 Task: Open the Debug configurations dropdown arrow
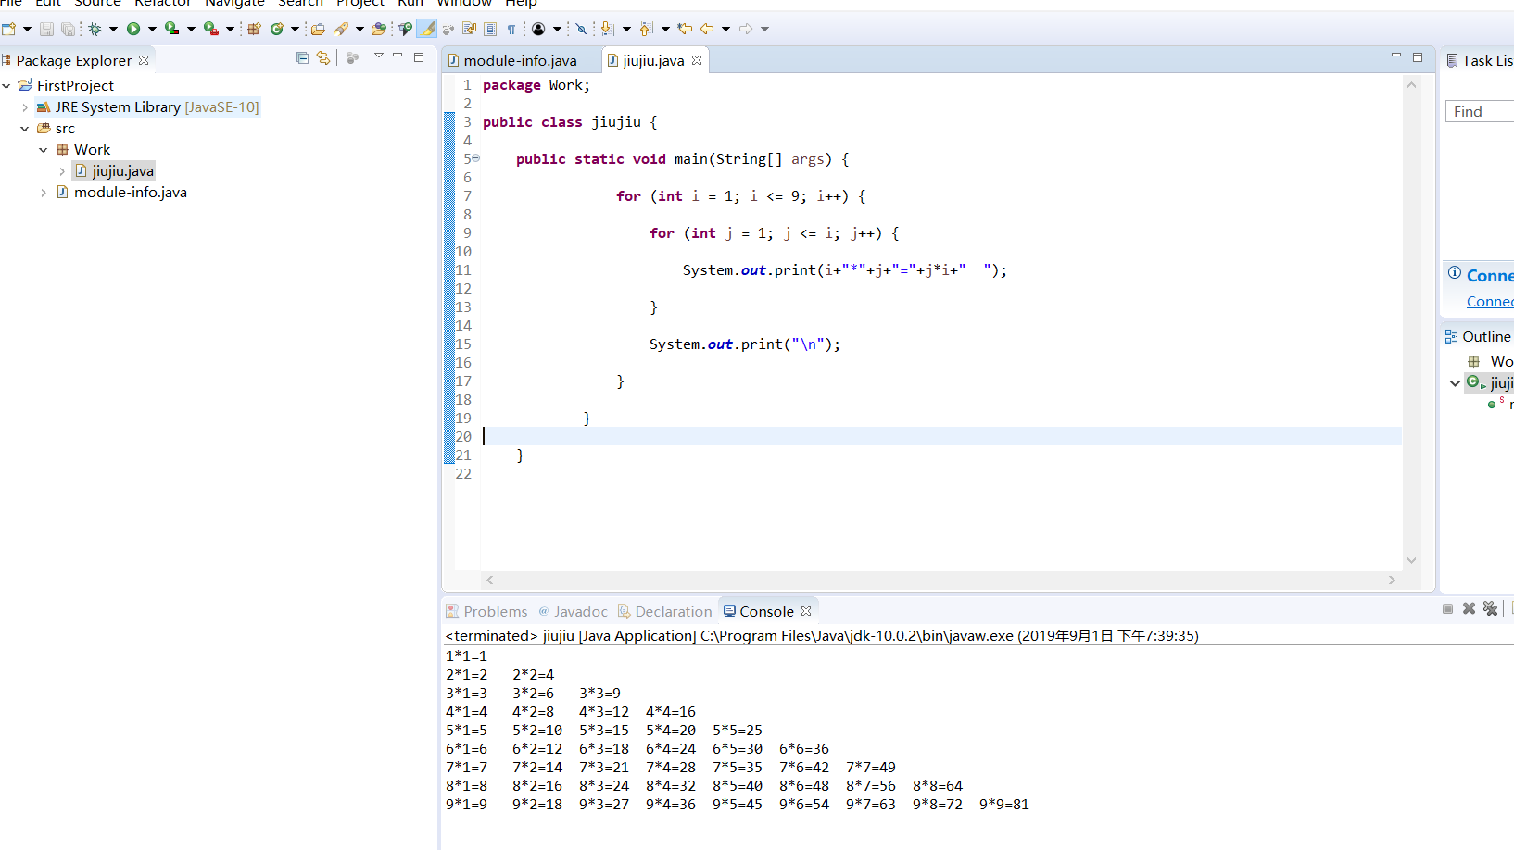tap(113, 29)
